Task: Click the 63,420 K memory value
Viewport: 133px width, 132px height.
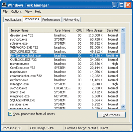Action: pyautogui.click(x=96, y=40)
